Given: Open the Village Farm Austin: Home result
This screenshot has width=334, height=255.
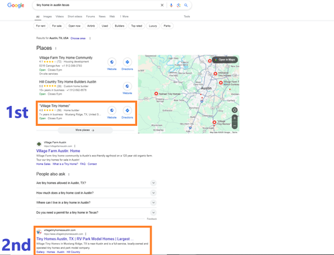Looking at the screenshot, I should (58, 151).
